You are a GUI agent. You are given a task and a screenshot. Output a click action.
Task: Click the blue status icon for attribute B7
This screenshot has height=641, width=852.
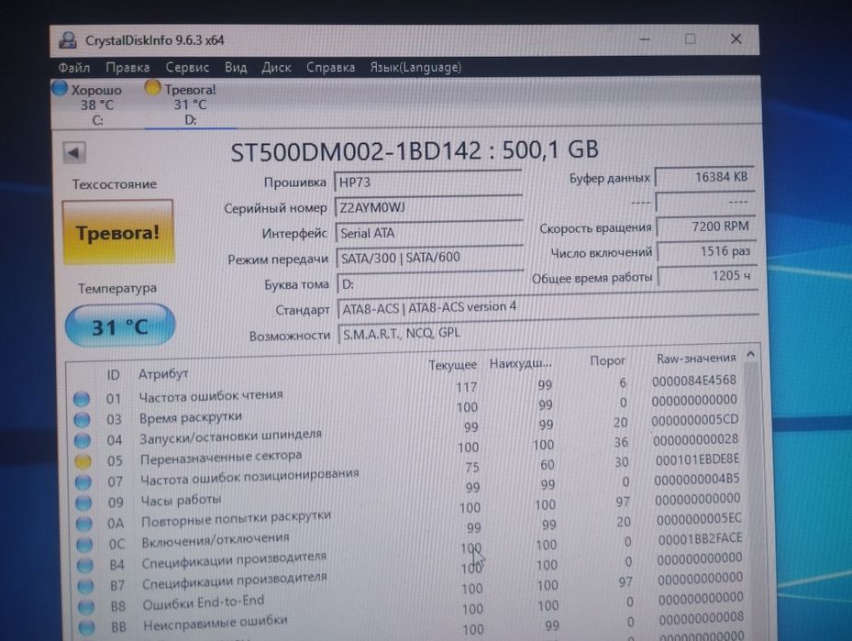tap(85, 586)
